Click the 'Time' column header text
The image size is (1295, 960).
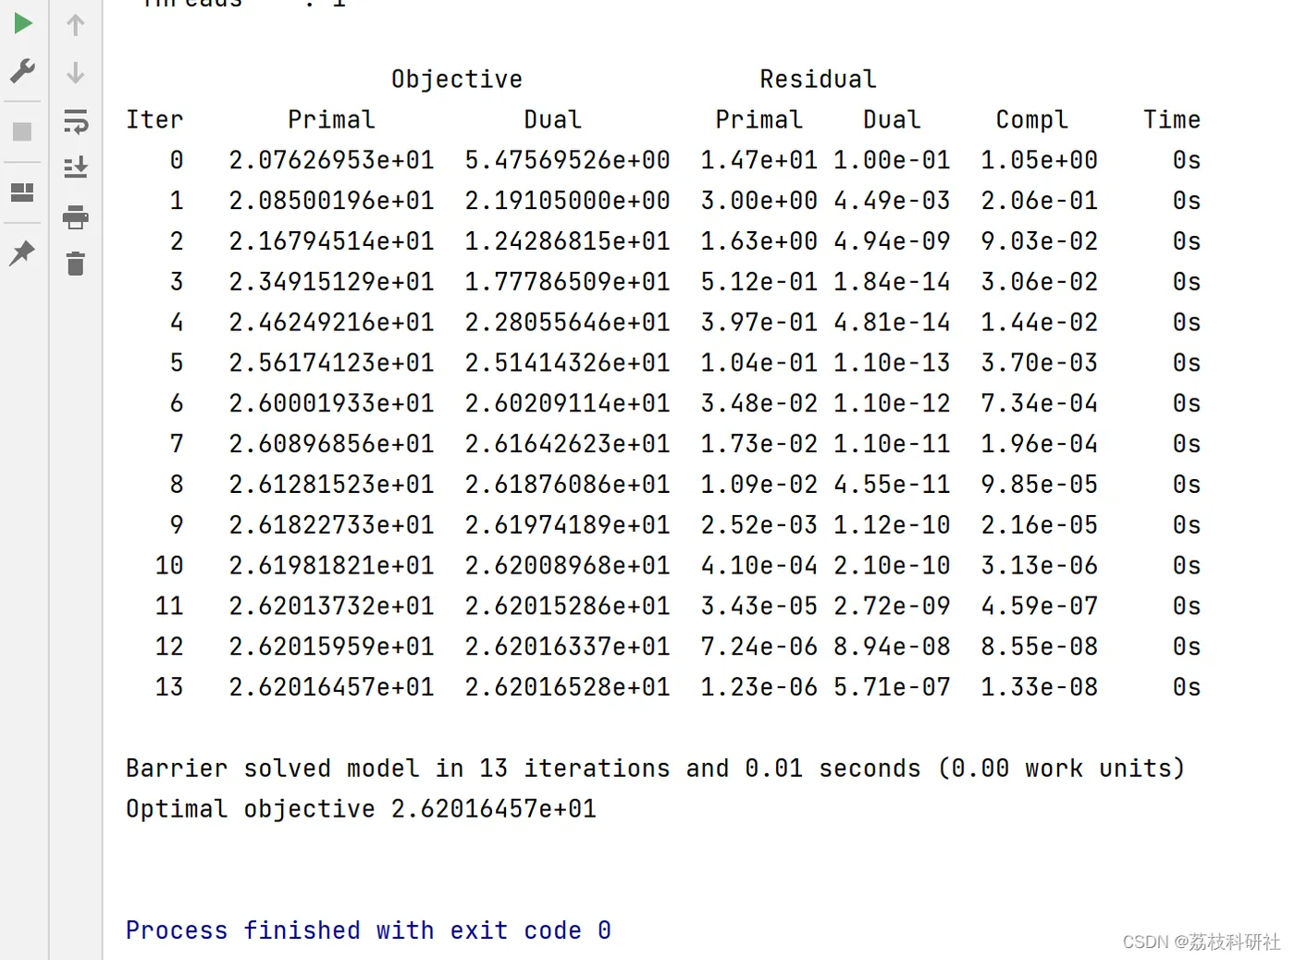1171,120
